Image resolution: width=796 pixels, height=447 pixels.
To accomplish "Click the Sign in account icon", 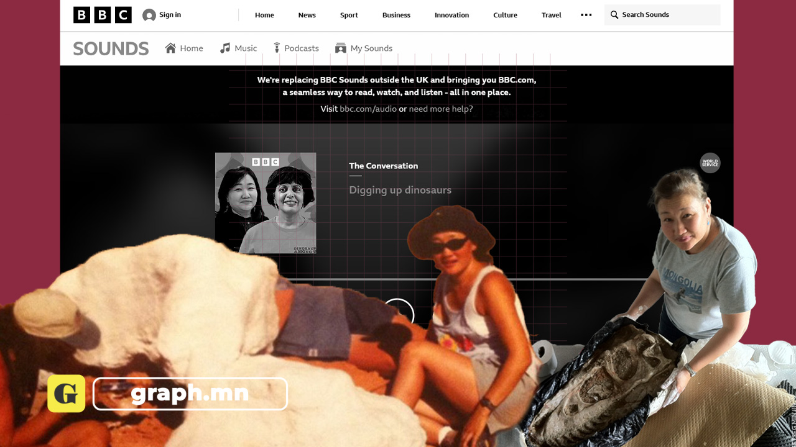I will [149, 15].
